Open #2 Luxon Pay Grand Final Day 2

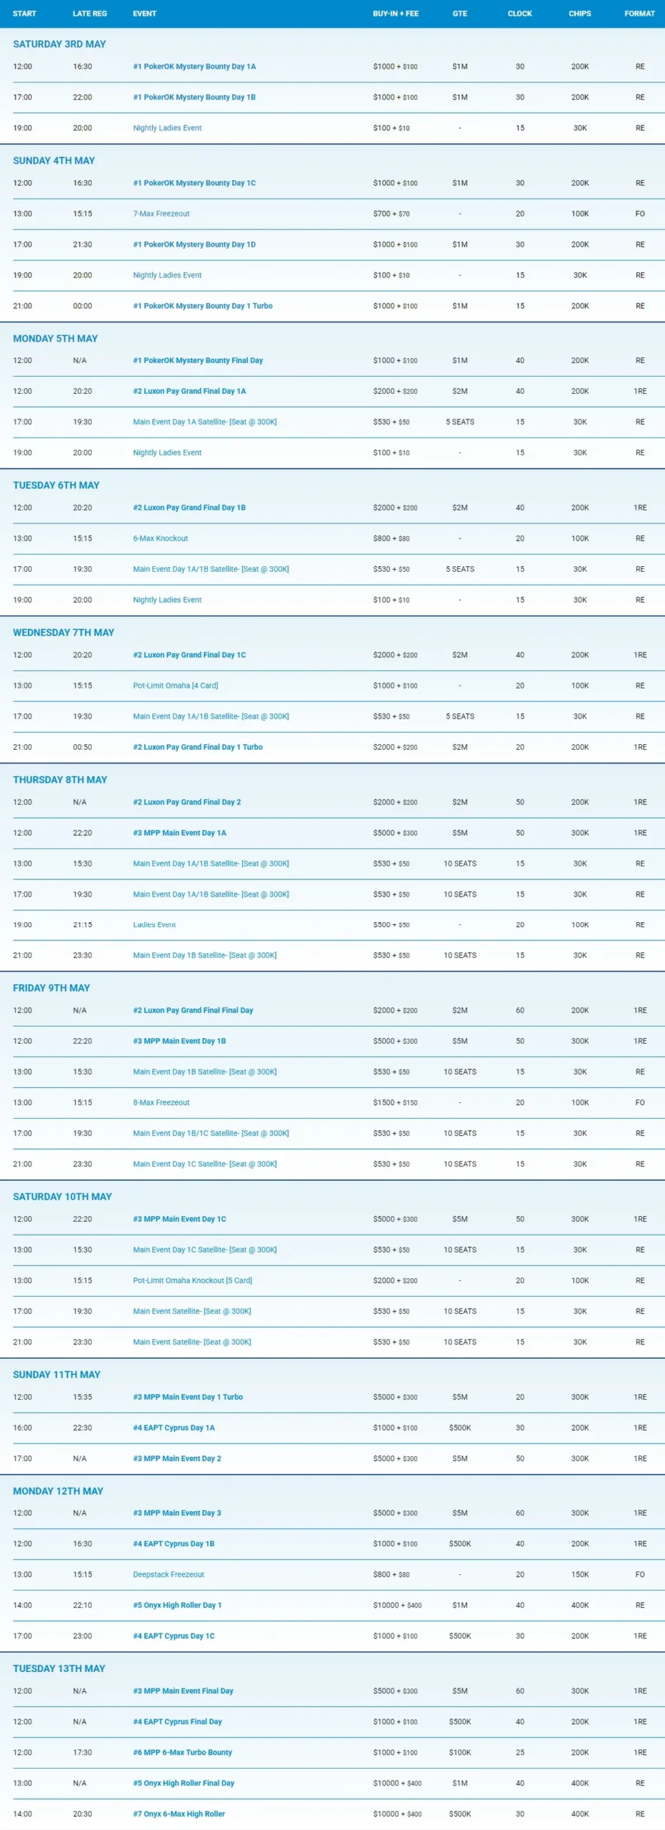pyautogui.click(x=187, y=802)
